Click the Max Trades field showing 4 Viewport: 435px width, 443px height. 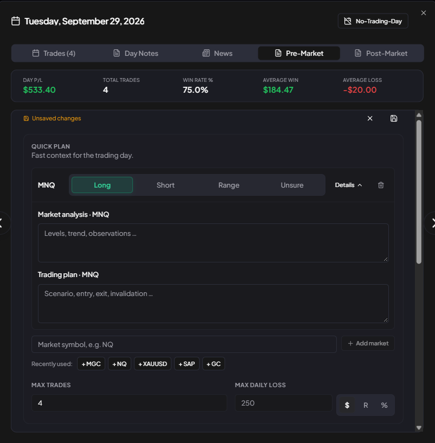(x=129, y=403)
